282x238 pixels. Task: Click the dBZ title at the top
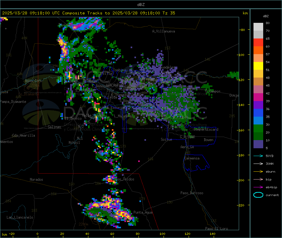(x=141, y=5)
